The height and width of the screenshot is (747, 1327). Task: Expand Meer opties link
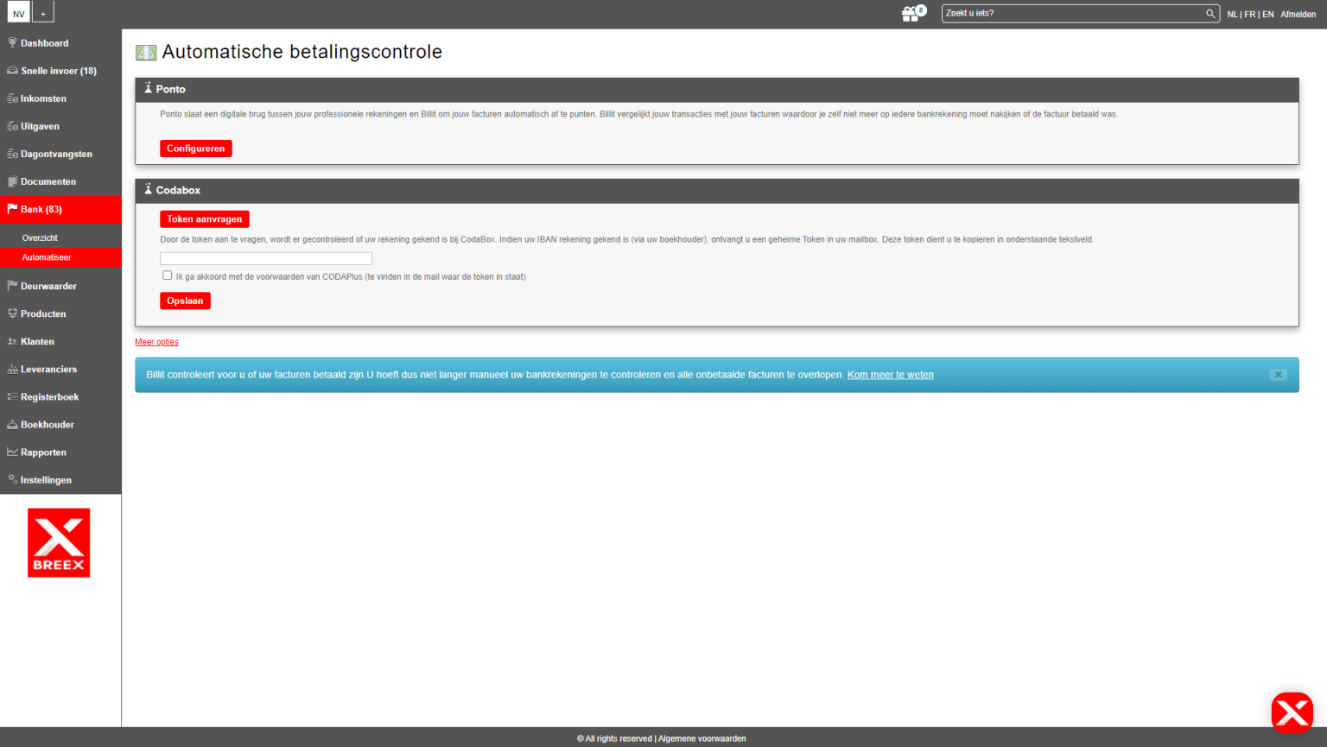156,342
